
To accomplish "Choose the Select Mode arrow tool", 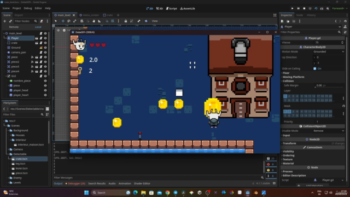I will click(x=56, y=21).
